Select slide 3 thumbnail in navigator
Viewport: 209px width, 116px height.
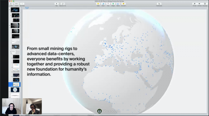click(x=16, y=20)
